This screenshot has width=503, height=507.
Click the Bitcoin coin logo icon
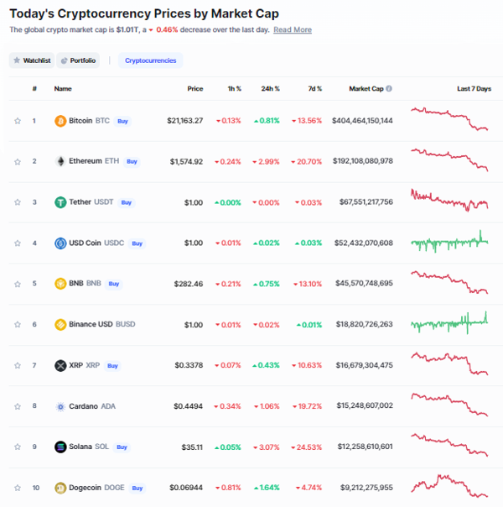[x=60, y=121]
